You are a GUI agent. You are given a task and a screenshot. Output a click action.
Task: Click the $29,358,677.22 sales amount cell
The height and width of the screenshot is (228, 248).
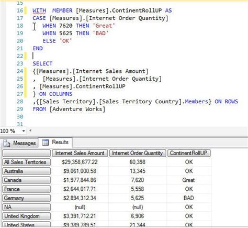pos(80,162)
